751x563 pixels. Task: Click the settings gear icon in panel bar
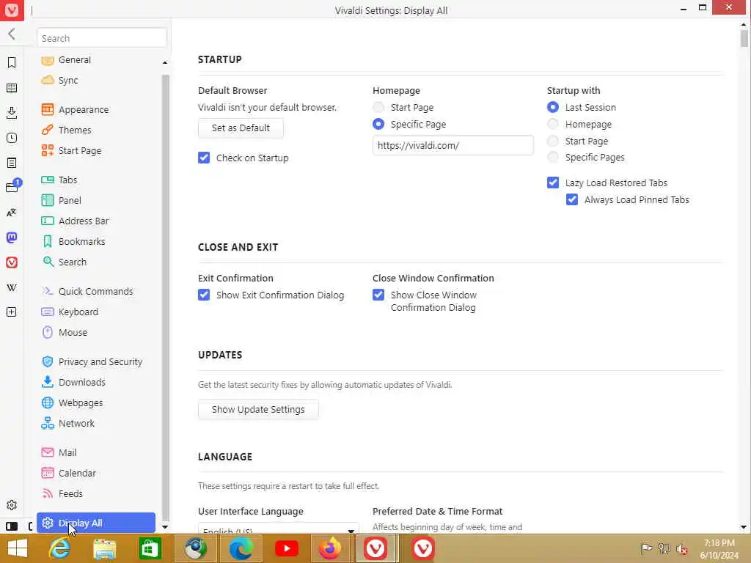pos(12,505)
